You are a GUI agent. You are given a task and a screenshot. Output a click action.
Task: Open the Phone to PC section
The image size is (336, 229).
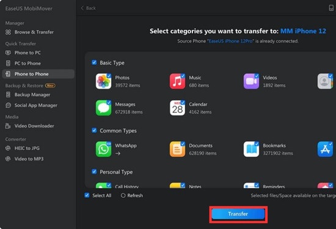38,53
